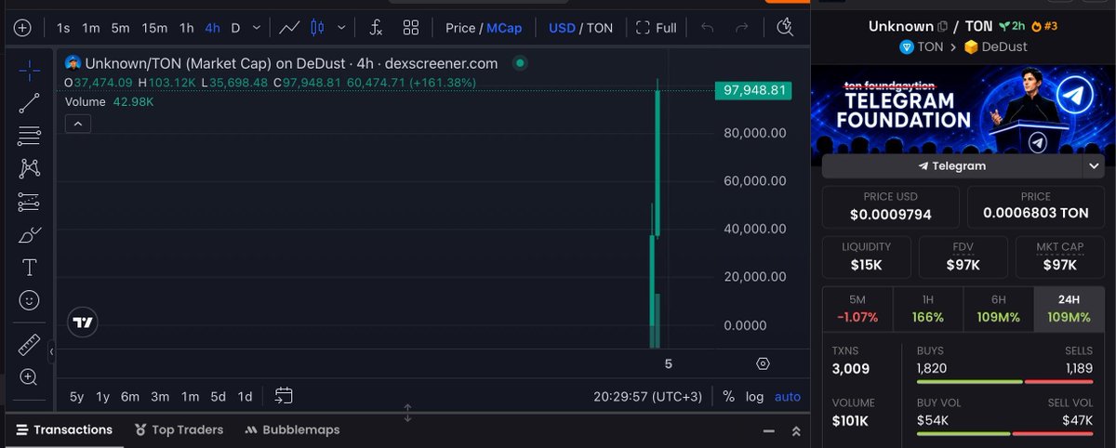Screen dimensions: 1116x448
Task: Open the Fibonacci retracement tool
Action: [29, 136]
